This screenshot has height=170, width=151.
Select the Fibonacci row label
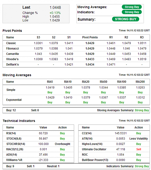pos(12,48)
